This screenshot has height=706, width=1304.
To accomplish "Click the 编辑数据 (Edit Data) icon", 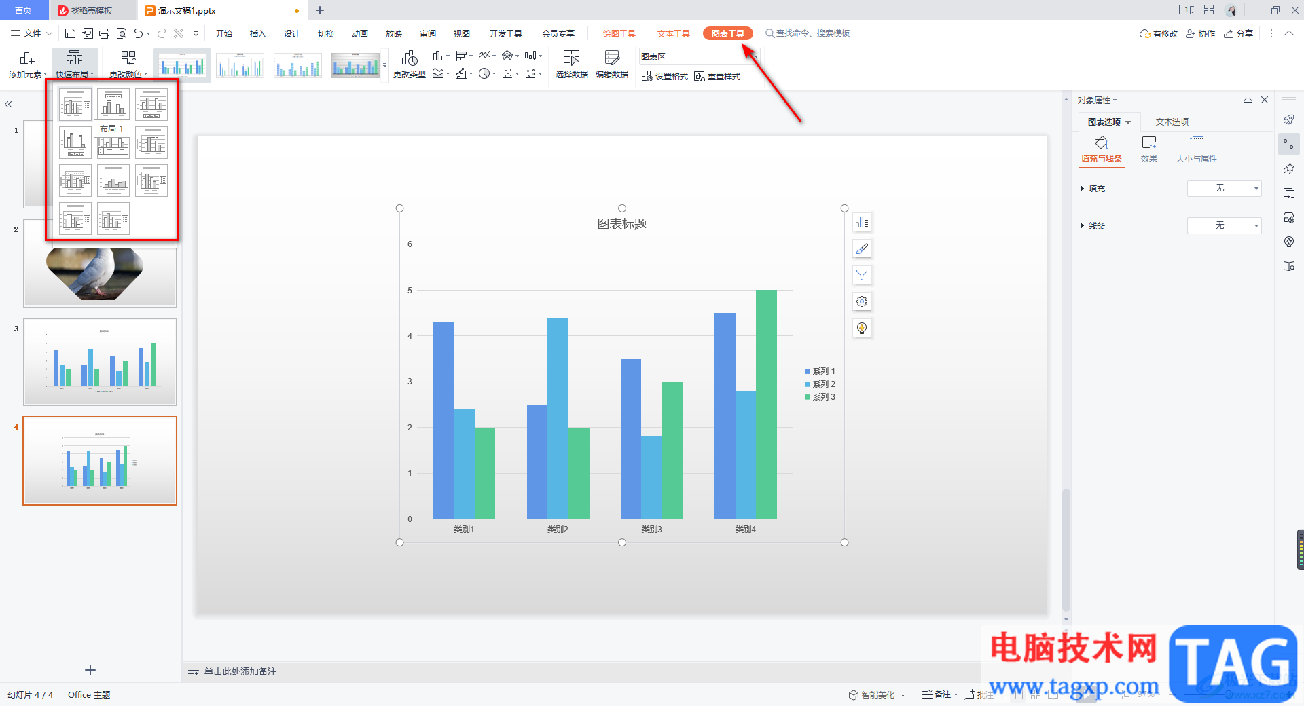I will pyautogui.click(x=612, y=58).
